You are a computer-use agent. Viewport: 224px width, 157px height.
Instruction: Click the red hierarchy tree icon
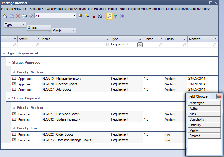93,16
